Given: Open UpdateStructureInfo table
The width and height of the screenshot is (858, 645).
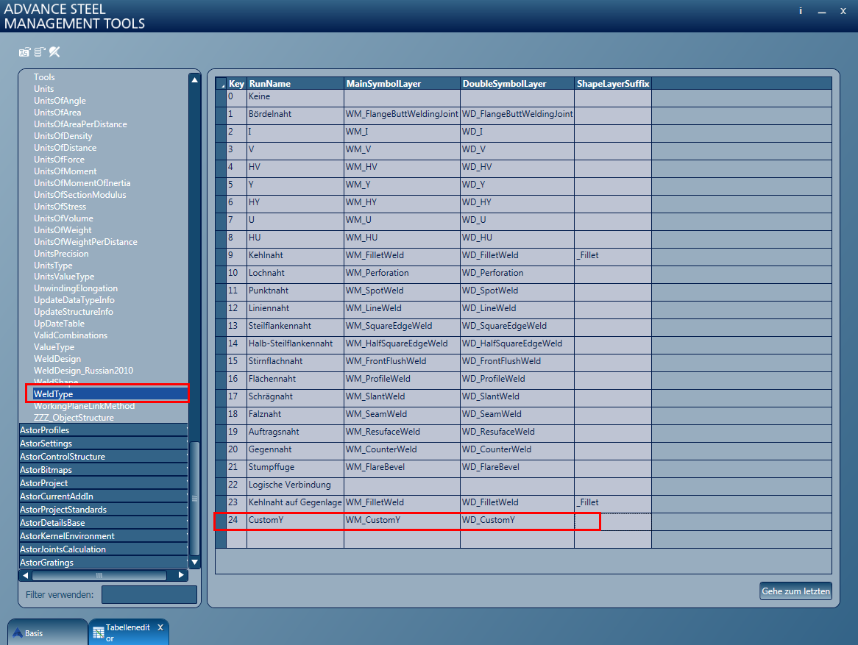Looking at the screenshot, I should click(74, 312).
